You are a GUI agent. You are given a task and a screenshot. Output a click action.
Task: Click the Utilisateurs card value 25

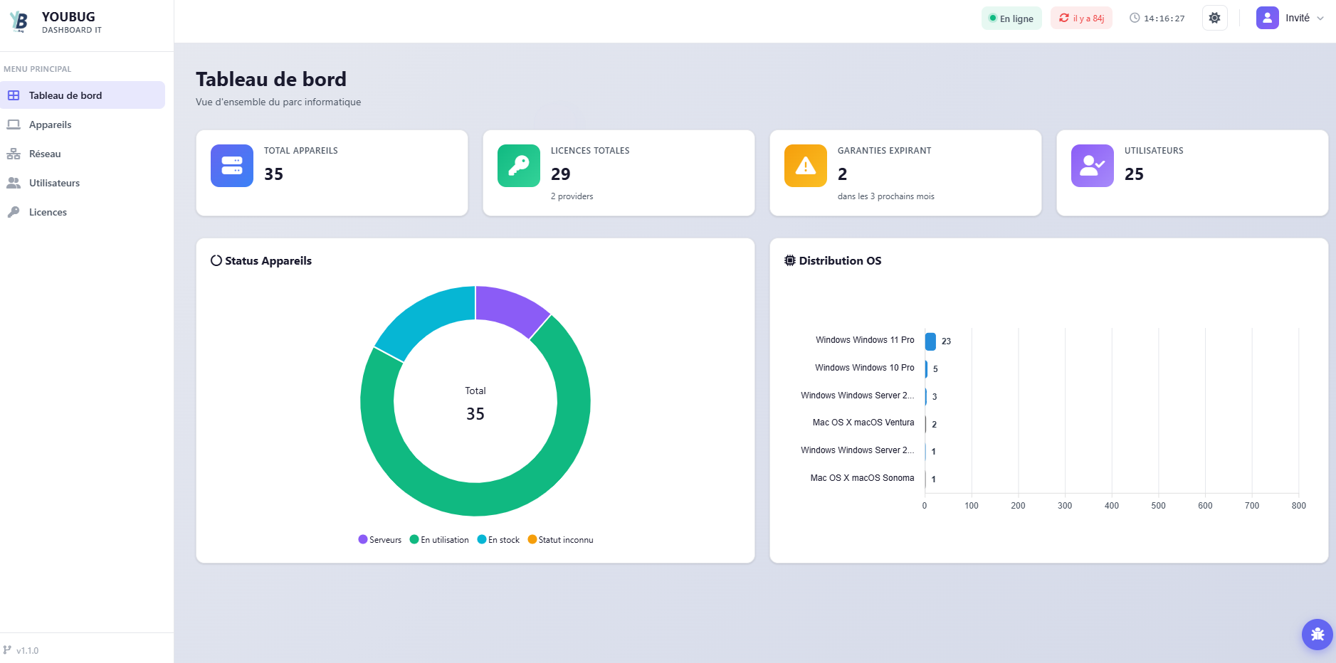[x=1134, y=174]
